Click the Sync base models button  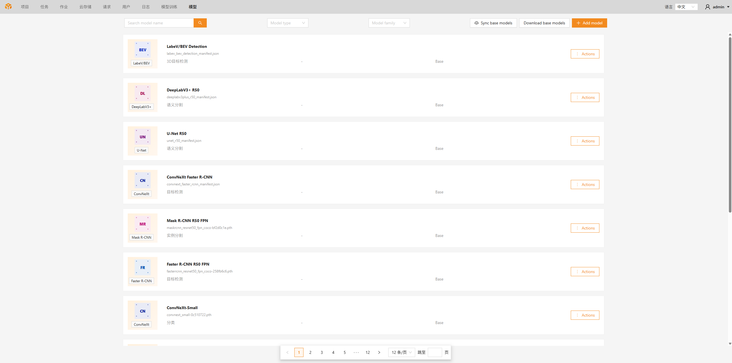click(493, 23)
